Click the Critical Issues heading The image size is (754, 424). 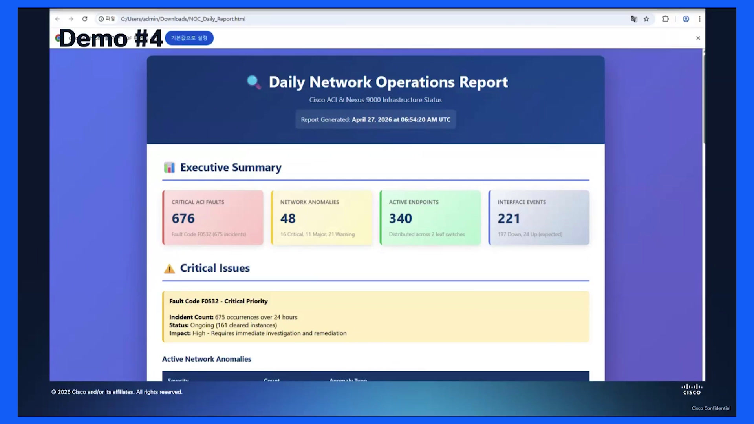[215, 268]
